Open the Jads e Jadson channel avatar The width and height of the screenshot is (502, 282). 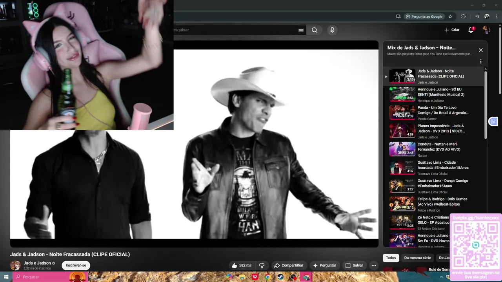(x=15, y=265)
